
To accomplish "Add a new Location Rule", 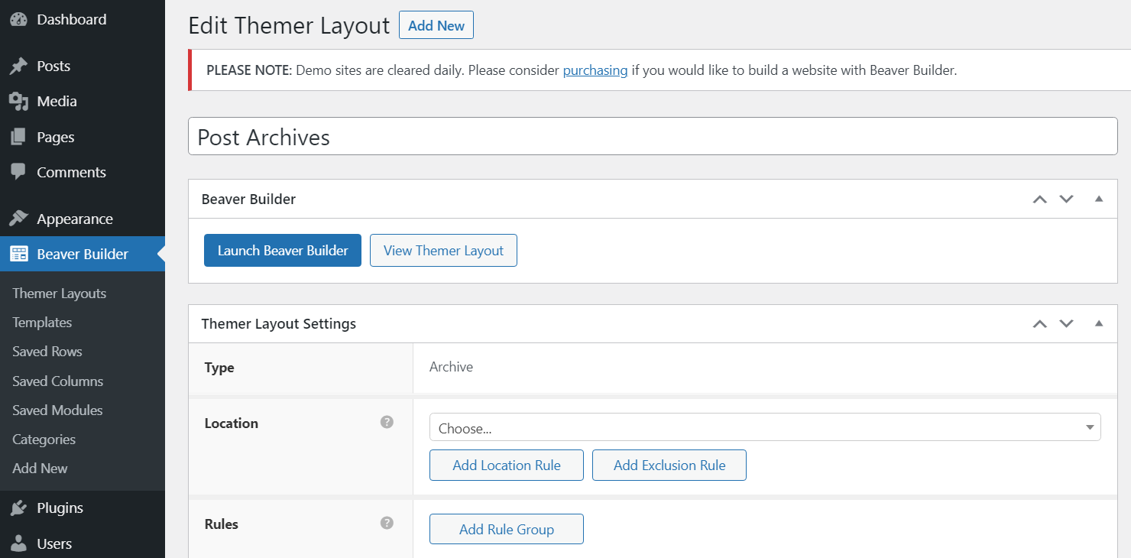I will (x=506, y=465).
